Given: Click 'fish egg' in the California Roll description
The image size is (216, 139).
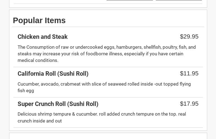Looking at the screenshot, I should pos(26,91).
